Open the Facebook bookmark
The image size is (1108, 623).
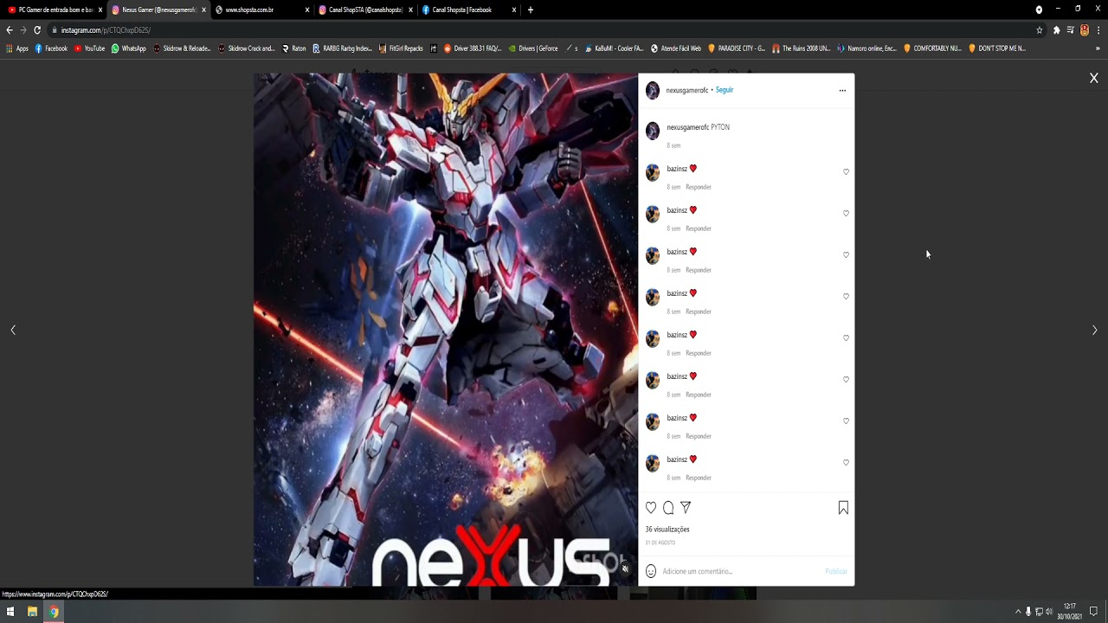coord(51,48)
